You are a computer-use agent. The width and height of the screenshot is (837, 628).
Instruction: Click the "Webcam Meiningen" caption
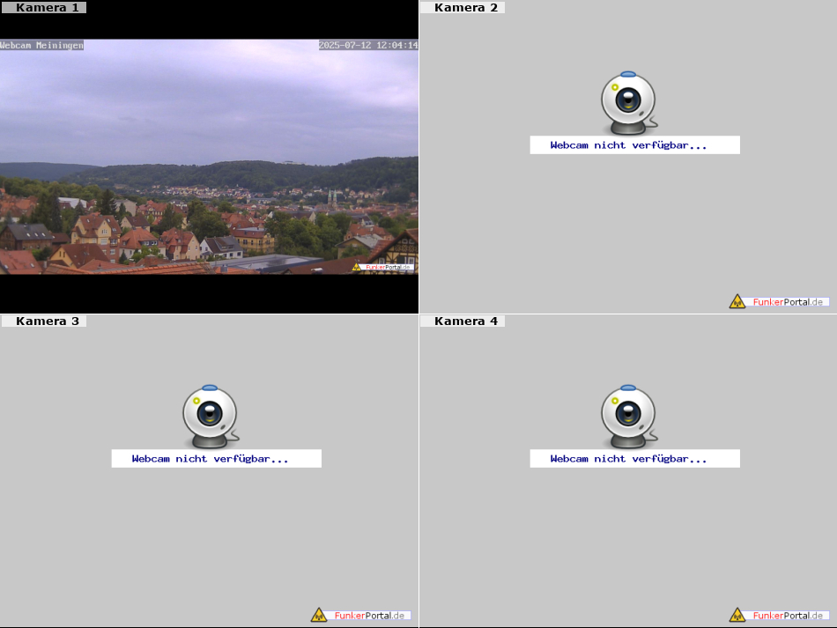coord(41,45)
